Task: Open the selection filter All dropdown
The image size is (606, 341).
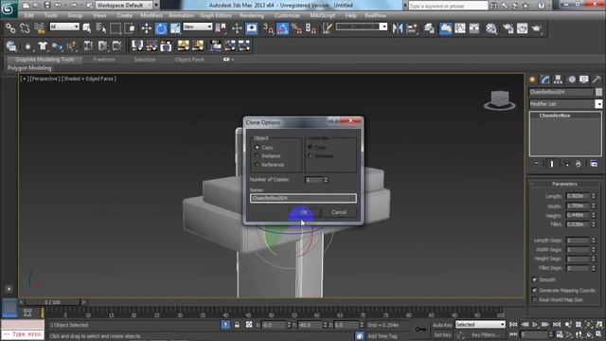Action: (x=64, y=27)
